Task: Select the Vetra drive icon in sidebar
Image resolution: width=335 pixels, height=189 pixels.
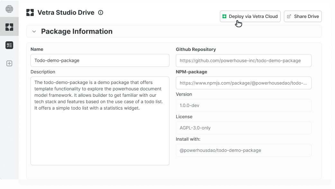Action: pos(9,27)
